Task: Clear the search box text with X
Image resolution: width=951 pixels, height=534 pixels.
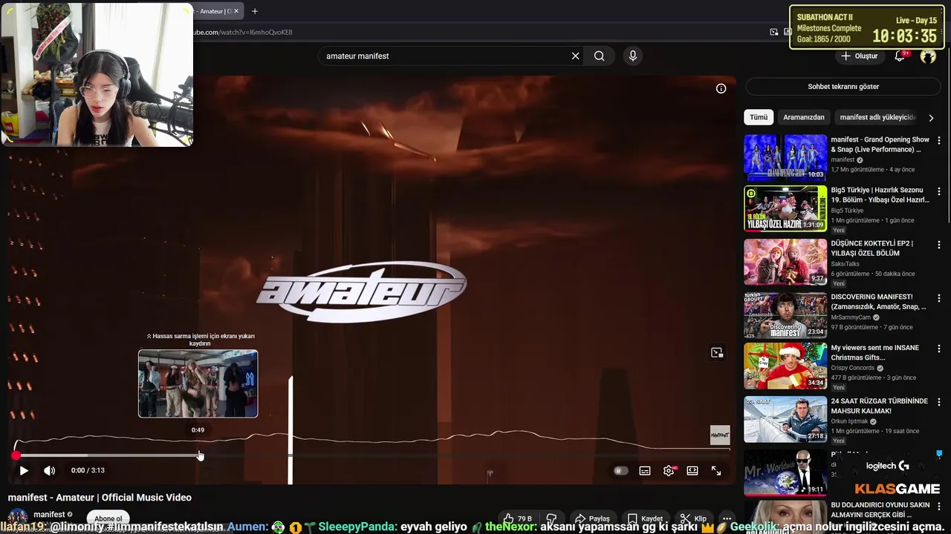Action: coord(575,56)
